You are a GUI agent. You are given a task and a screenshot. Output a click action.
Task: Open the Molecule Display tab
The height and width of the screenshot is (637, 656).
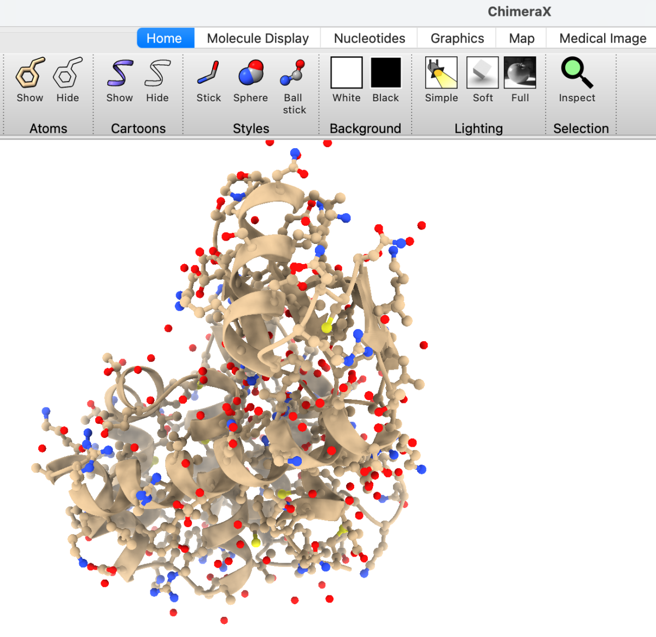point(258,38)
